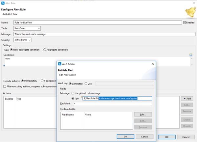The height and width of the screenshot is (142, 197).
Task: Choose the Generated alert key option
Action: [70, 84]
